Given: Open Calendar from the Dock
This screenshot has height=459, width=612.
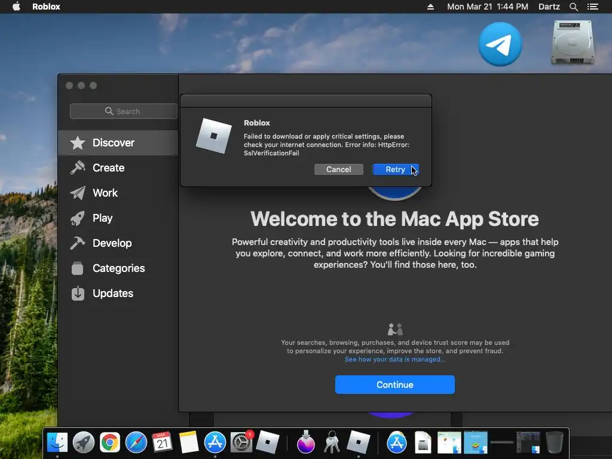Looking at the screenshot, I should [162, 442].
